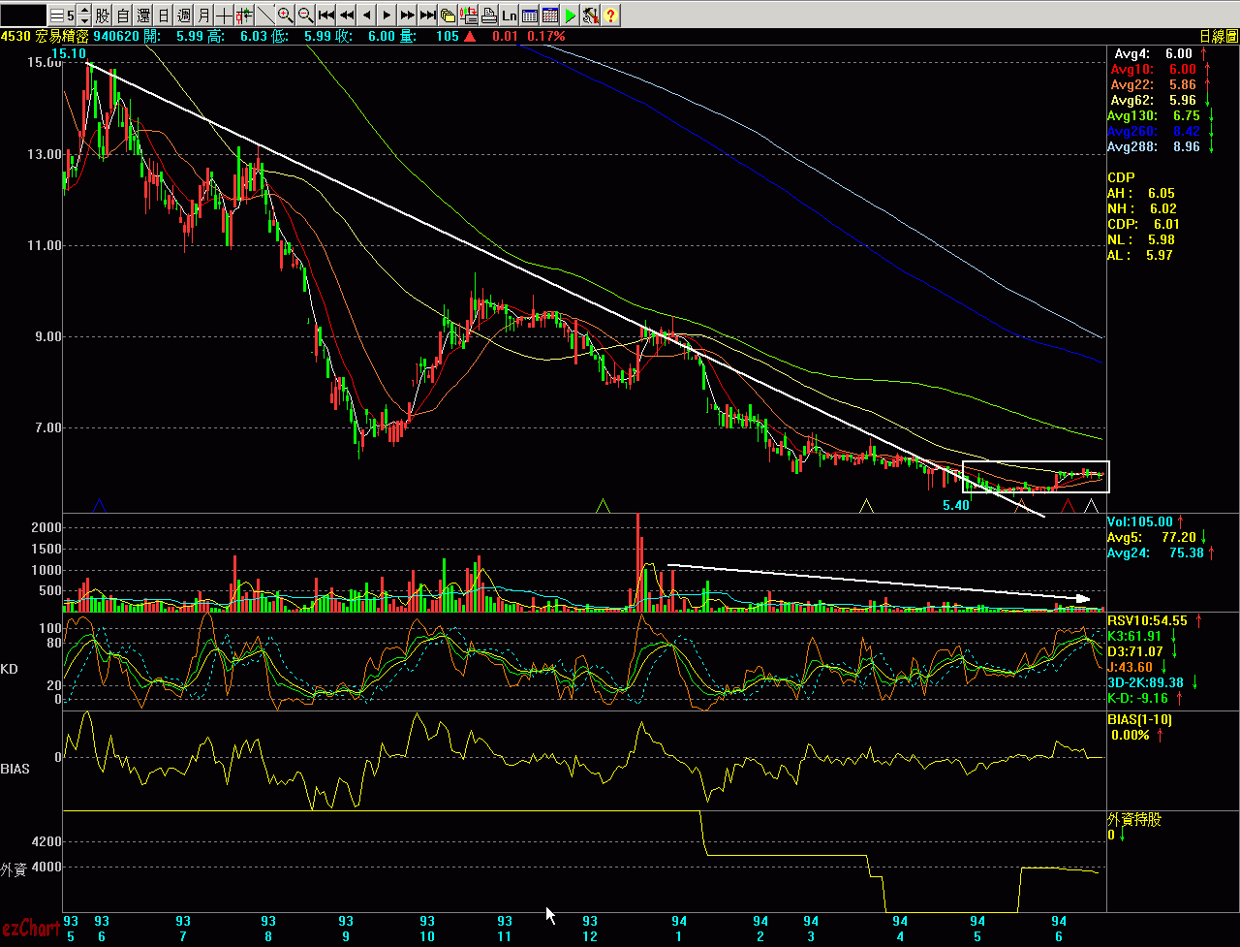Click the 外資持股 label
This screenshot has height=947, width=1240.
click(1134, 820)
